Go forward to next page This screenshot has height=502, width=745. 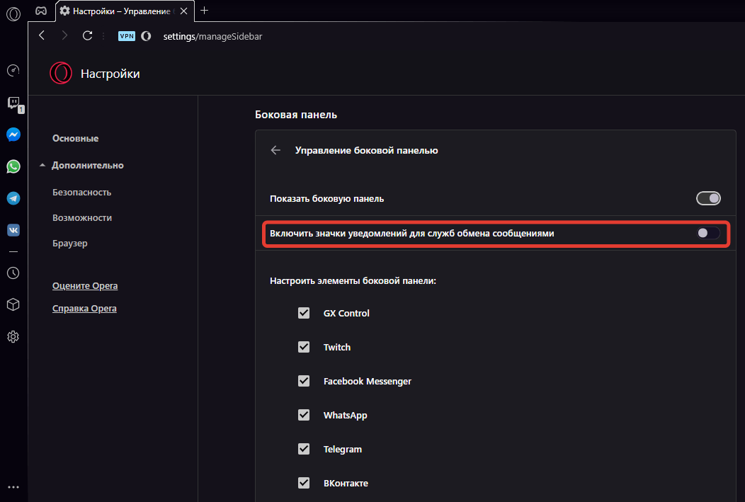[64, 35]
